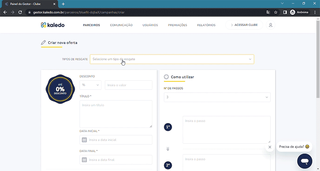
Task: Open the Parceiros menu
Action: (92, 25)
